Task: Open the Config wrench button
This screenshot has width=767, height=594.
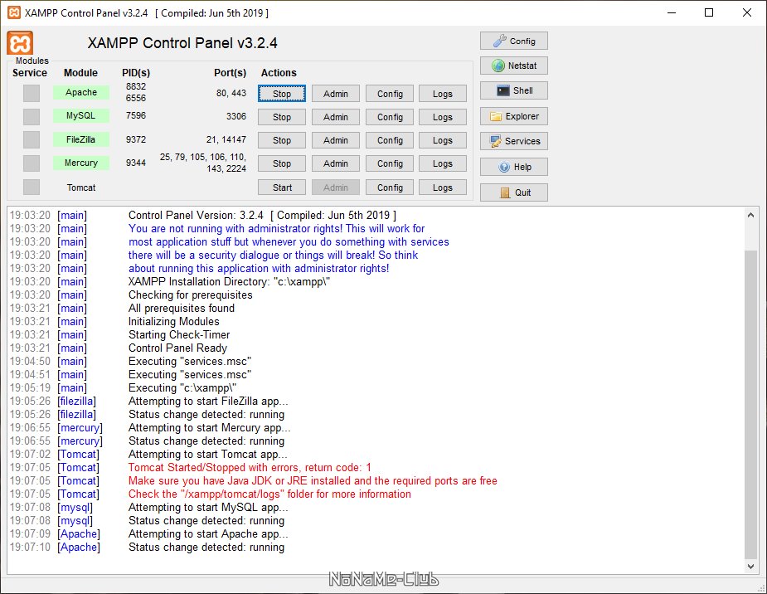Action: 513,41
